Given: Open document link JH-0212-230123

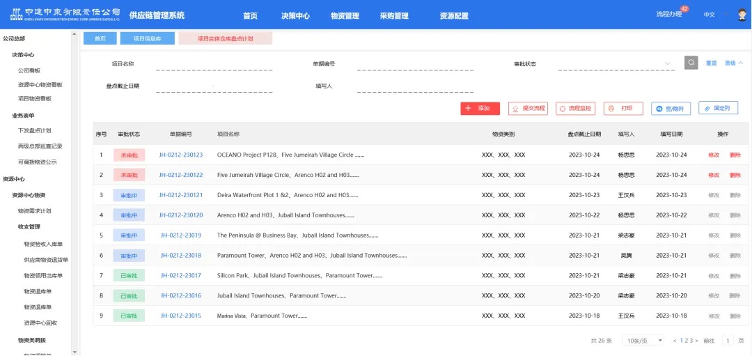Looking at the screenshot, I should [x=180, y=155].
